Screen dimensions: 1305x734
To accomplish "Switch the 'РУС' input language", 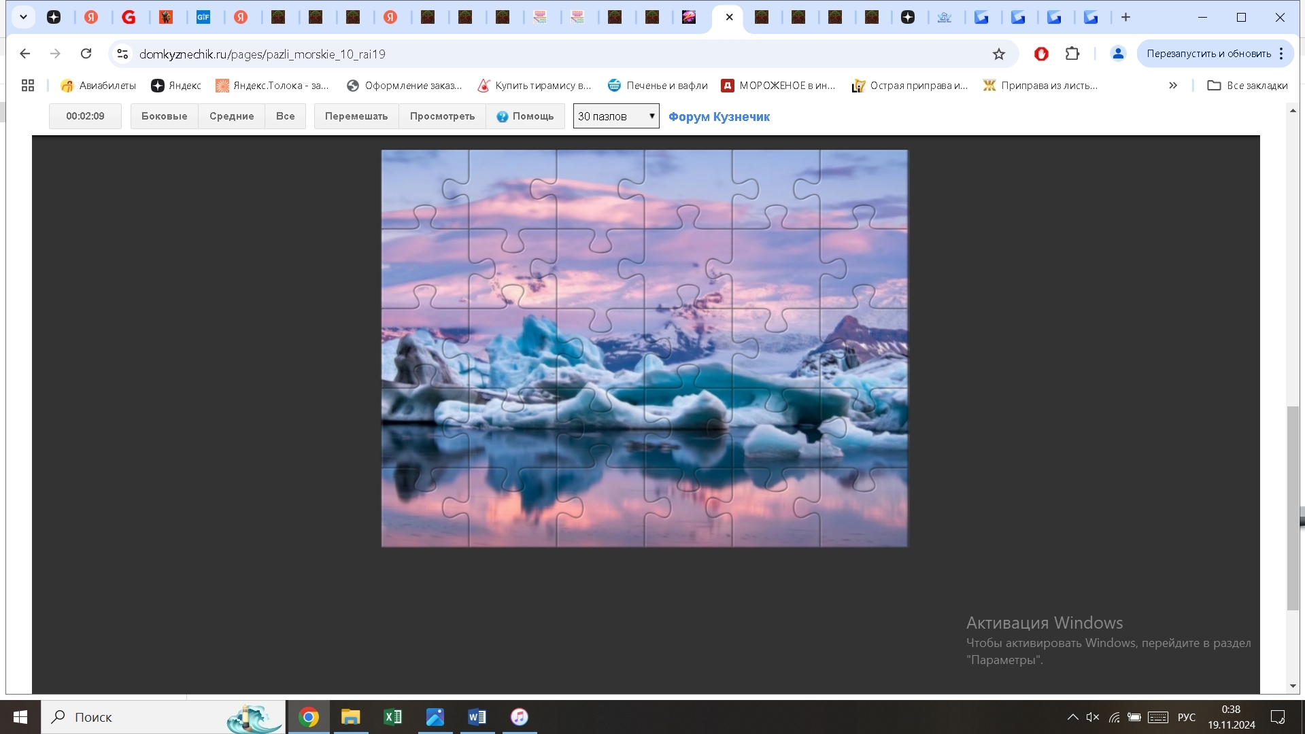I will click(x=1187, y=717).
